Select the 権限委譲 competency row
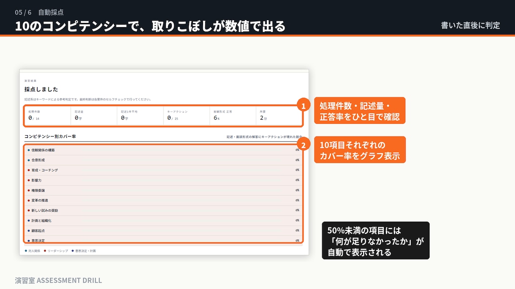 point(163,190)
